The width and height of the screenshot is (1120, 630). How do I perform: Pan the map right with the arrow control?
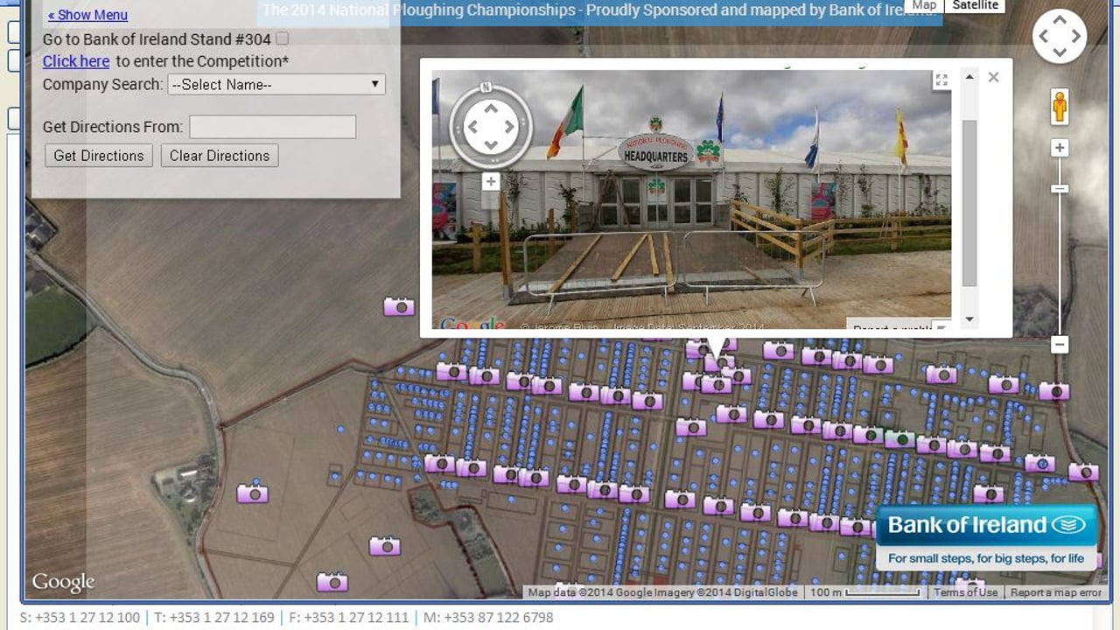click(x=1075, y=37)
